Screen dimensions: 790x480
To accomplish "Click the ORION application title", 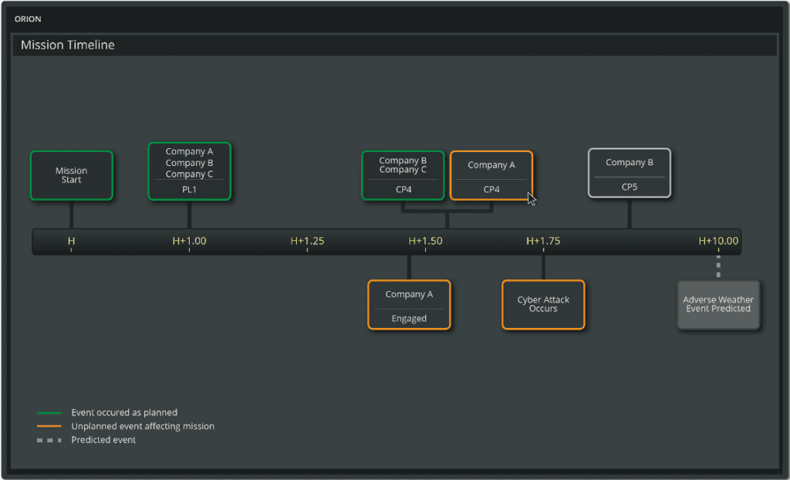I will pyautogui.click(x=28, y=19).
